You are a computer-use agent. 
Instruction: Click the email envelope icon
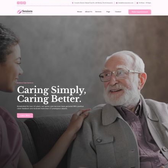117,3
